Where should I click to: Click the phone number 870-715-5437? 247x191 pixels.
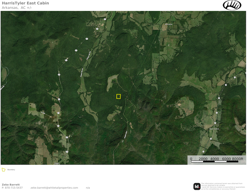click(x=14, y=188)
